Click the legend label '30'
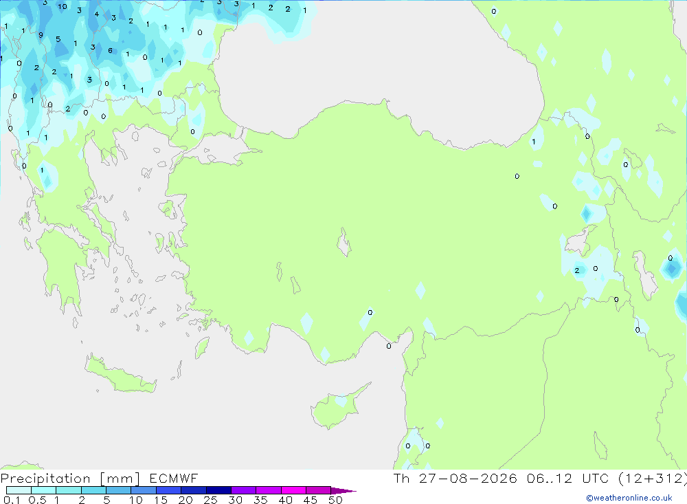The height and width of the screenshot is (504, 687). [x=235, y=500]
